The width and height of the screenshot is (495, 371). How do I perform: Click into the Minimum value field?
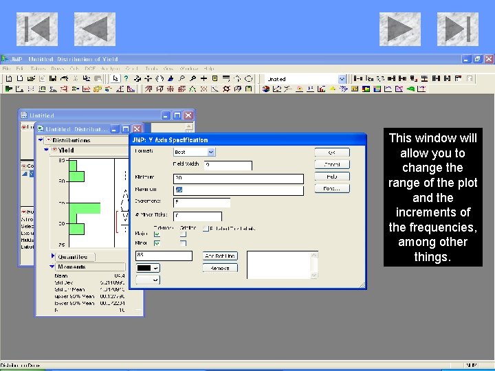click(239, 179)
